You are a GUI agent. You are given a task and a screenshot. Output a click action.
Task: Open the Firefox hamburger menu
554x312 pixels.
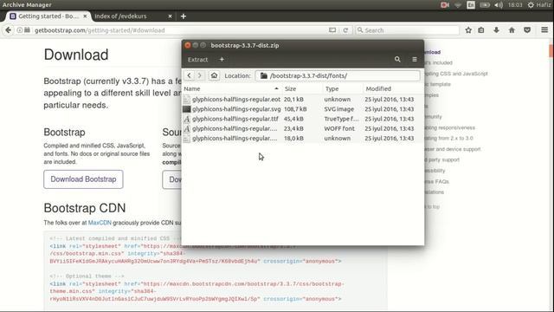[544, 30]
